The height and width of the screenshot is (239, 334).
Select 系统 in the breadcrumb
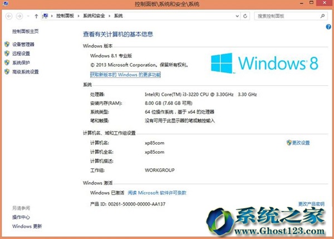[x=118, y=16]
